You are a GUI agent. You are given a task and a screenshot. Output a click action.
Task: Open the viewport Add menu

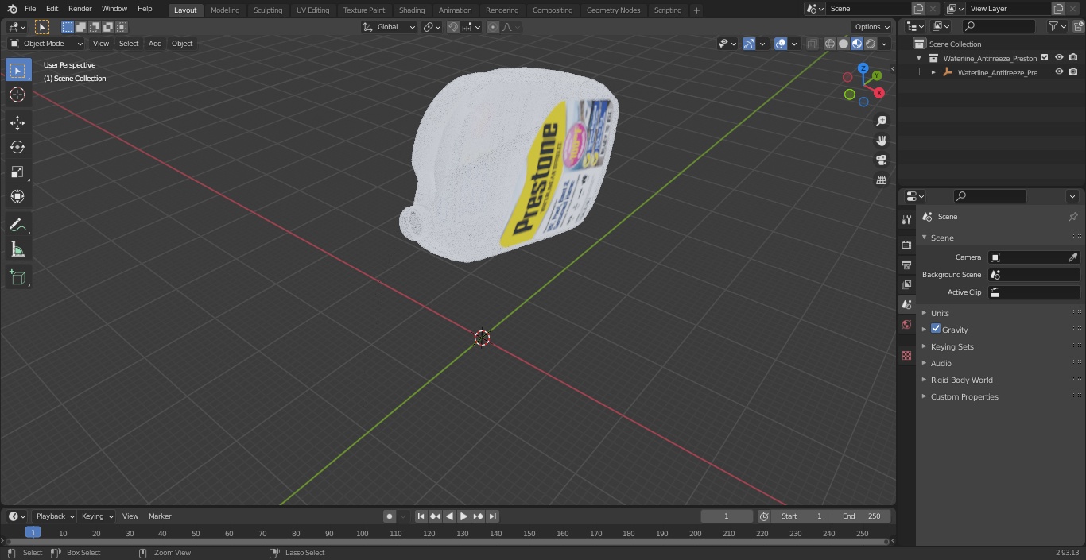155,44
